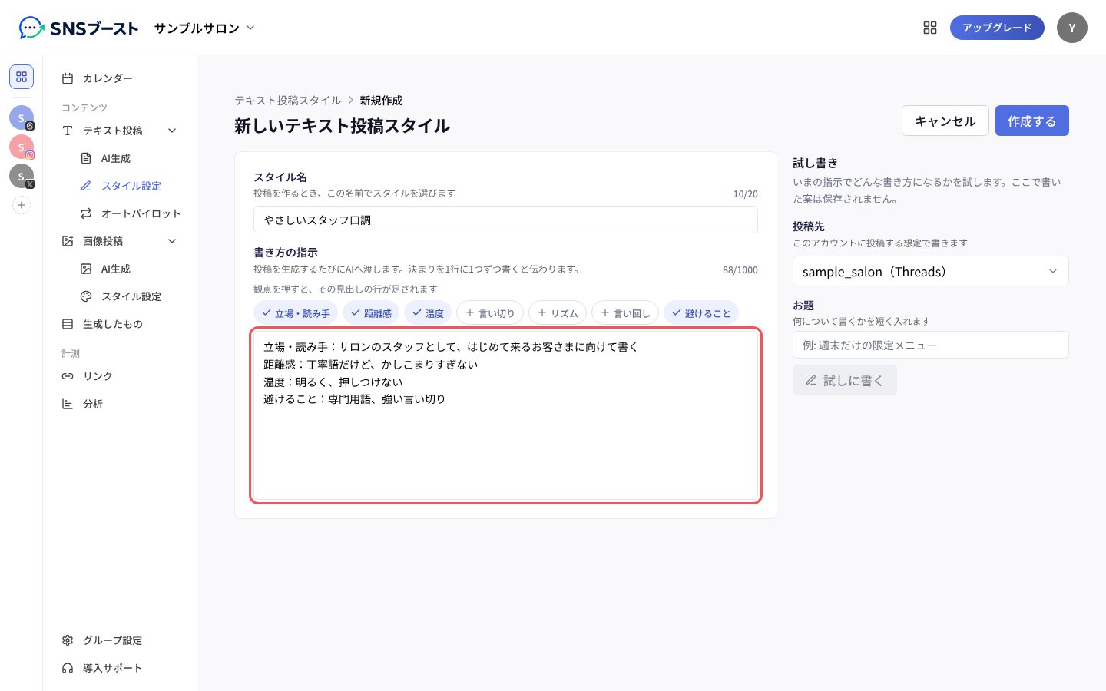1106x691 pixels.
Task: Go back via テキスト投稿スタイル breadcrumb
Action: tap(288, 101)
